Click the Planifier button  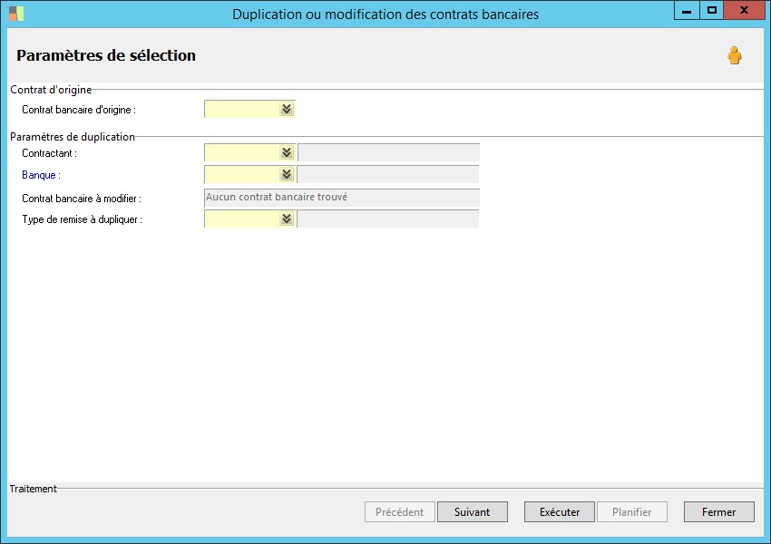(x=632, y=512)
